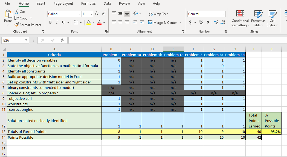The height and width of the screenshot is (157, 287).
Task: Cancel formula bar entry X icon
Action: (43, 40)
